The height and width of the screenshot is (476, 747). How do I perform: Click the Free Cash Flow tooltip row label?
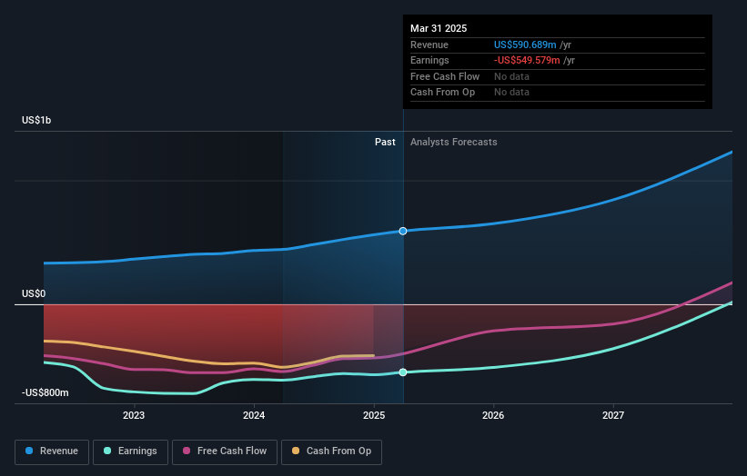[445, 76]
